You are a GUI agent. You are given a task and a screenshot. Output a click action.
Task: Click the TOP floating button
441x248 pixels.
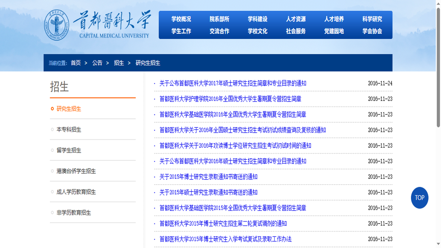[x=419, y=198]
